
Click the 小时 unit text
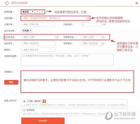104,25
